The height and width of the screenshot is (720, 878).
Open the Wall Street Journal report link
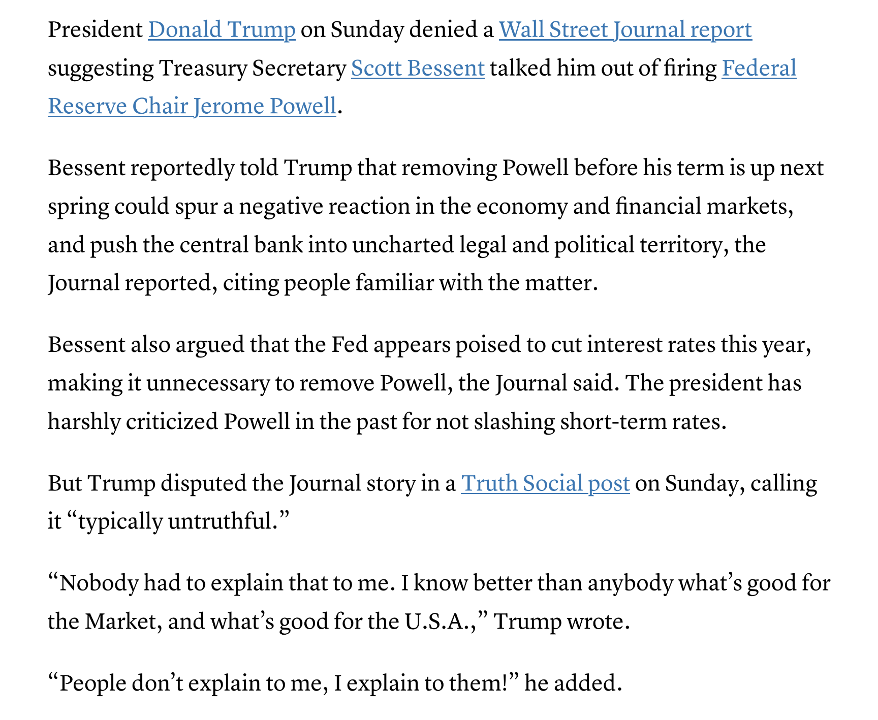(x=625, y=30)
